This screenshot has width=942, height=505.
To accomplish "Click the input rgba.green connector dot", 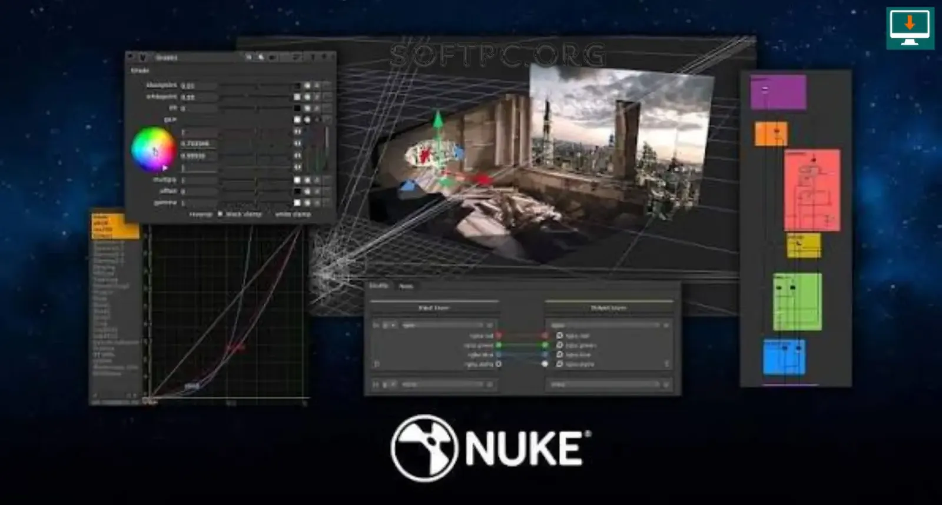I will [x=499, y=345].
